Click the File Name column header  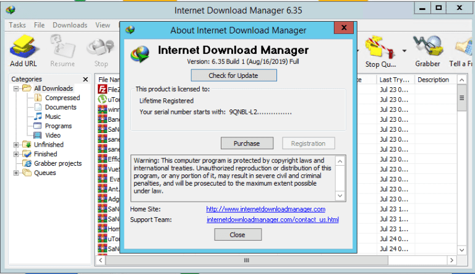click(108, 80)
